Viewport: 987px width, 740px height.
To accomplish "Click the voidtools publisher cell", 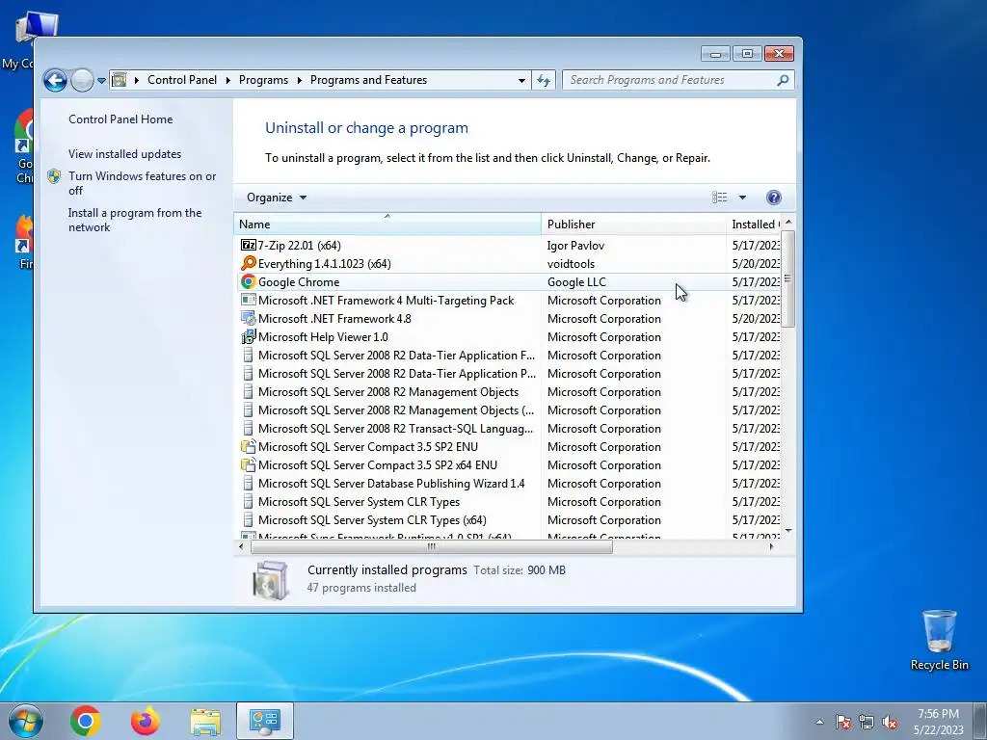I will [571, 264].
